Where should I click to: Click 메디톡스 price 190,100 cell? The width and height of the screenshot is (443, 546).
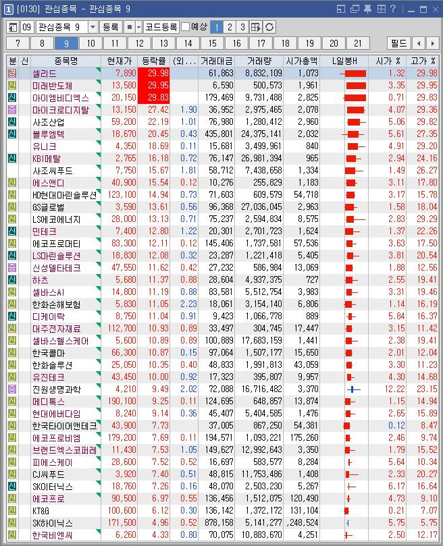(120, 401)
